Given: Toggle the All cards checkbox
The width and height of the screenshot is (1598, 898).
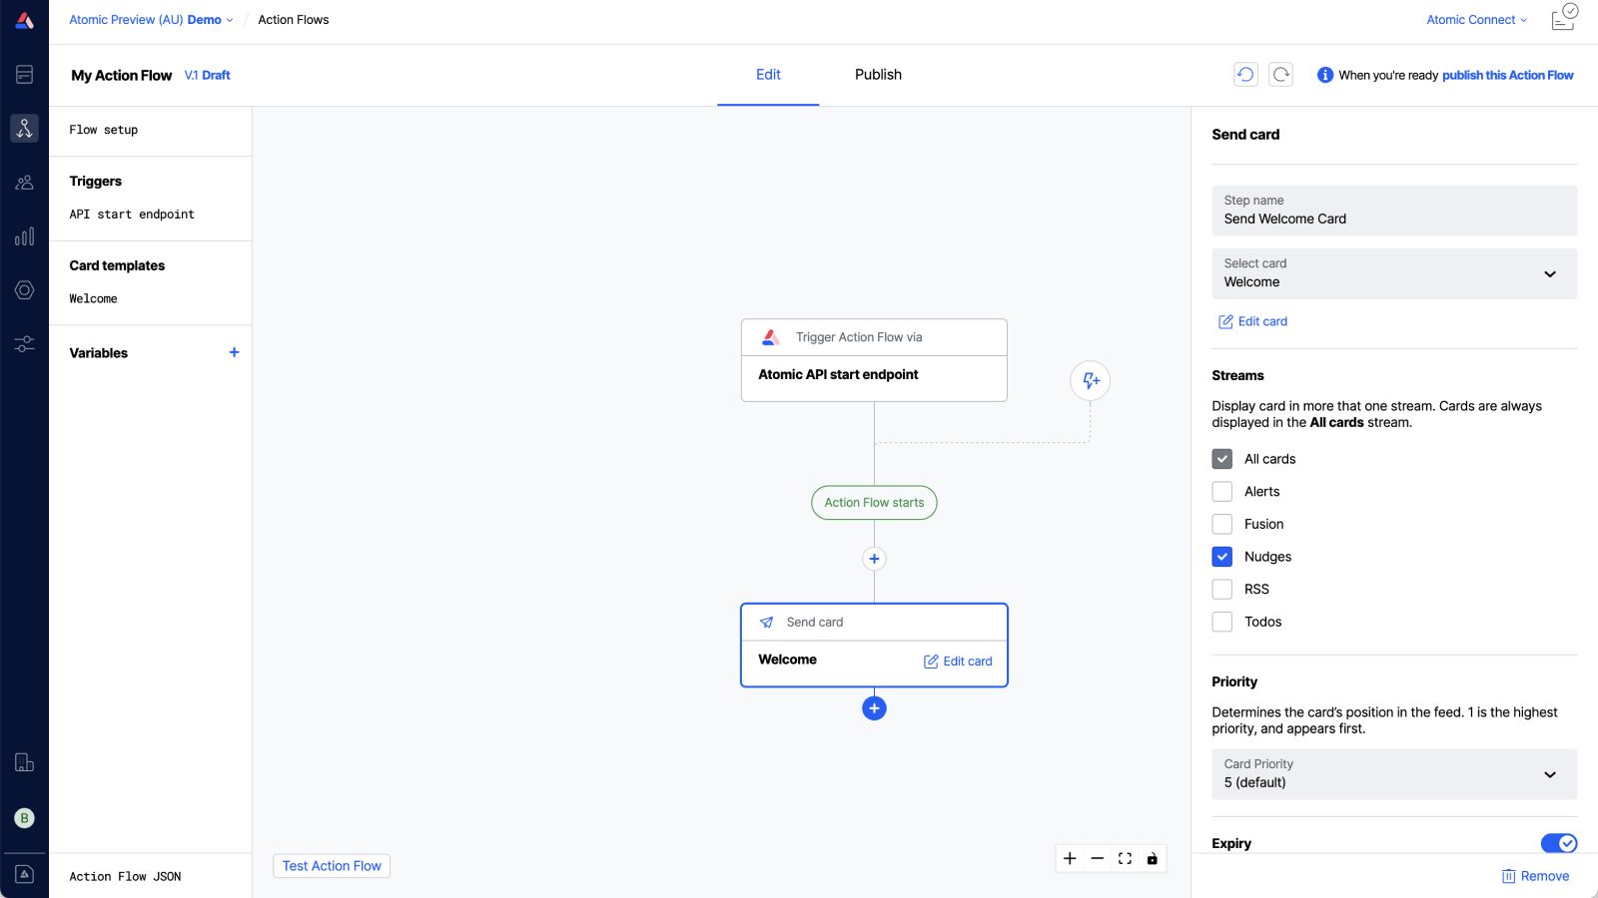Looking at the screenshot, I should click(x=1222, y=459).
